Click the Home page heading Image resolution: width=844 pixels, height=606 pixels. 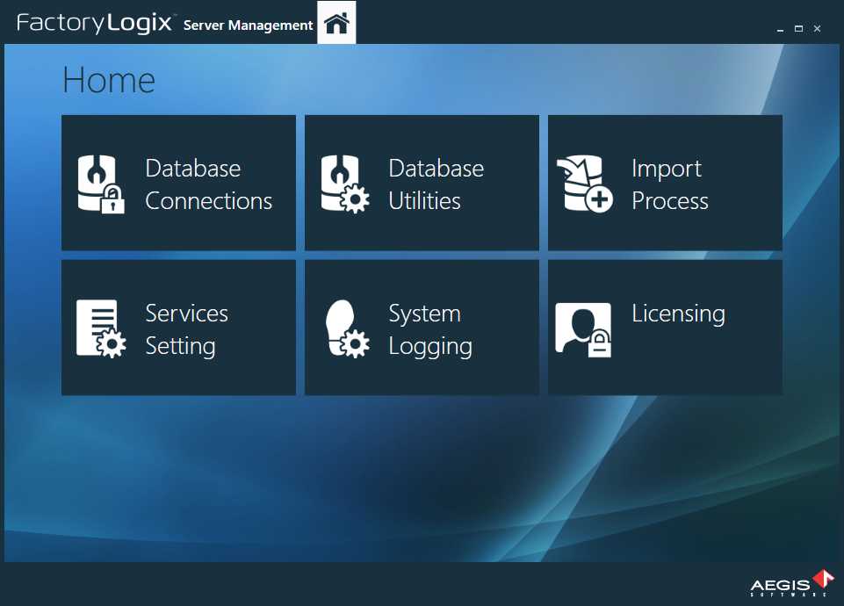point(109,79)
